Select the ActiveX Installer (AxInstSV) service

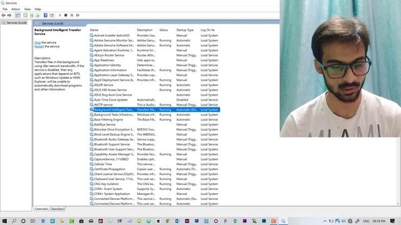155,36
